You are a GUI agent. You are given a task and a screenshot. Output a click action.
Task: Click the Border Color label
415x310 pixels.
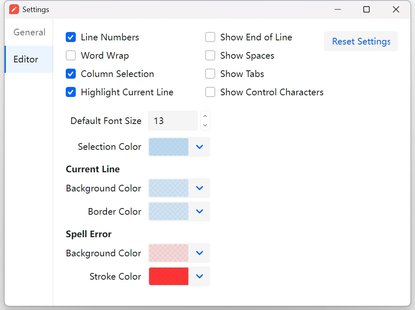click(x=114, y=212)
